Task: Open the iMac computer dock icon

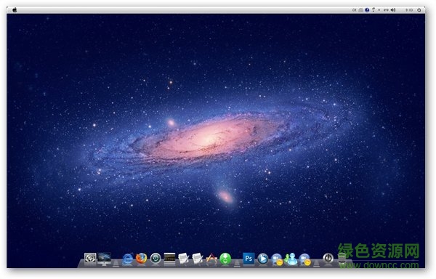Action: click(104, 259)
